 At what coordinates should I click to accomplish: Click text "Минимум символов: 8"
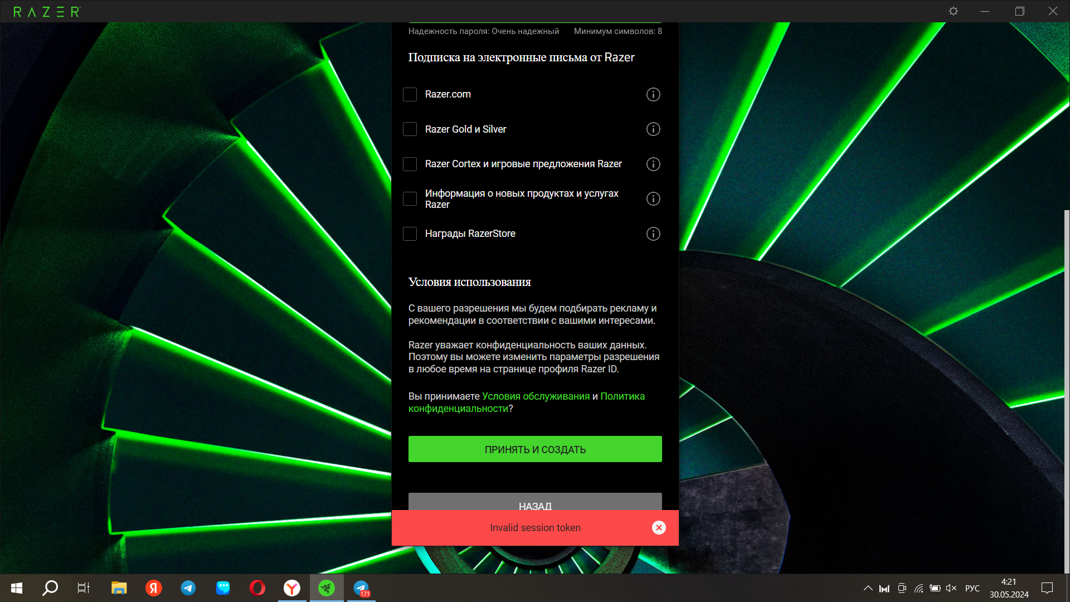pos(618,31)
